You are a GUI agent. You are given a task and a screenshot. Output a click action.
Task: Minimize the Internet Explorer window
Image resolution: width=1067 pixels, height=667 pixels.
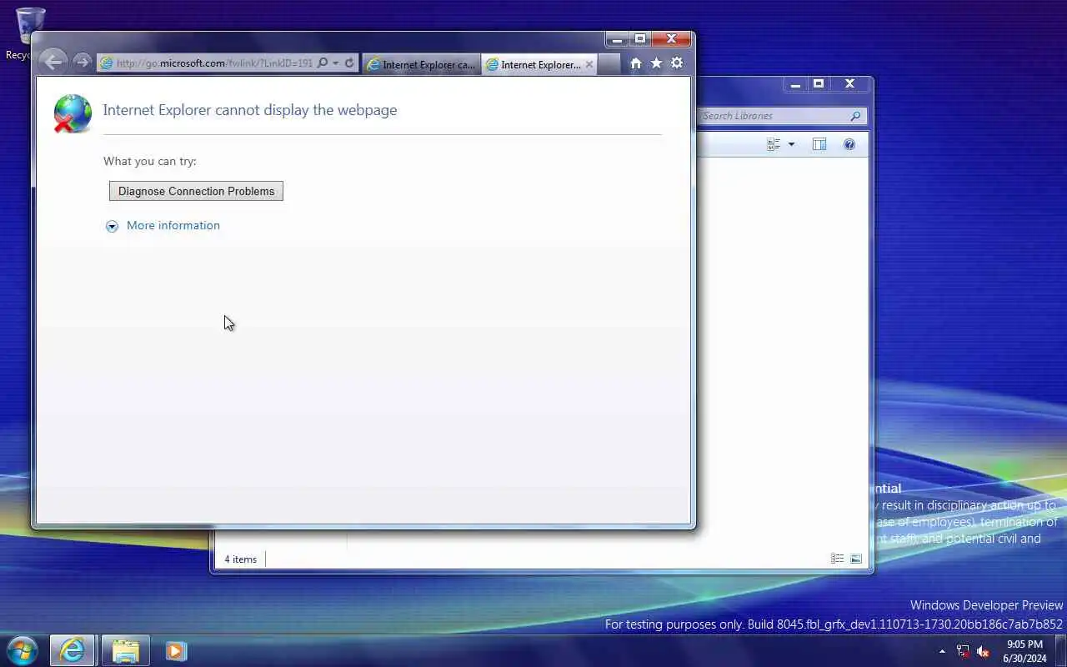[617, 39]
